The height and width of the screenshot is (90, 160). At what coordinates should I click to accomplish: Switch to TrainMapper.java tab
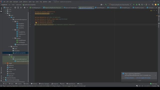[36, 8]
